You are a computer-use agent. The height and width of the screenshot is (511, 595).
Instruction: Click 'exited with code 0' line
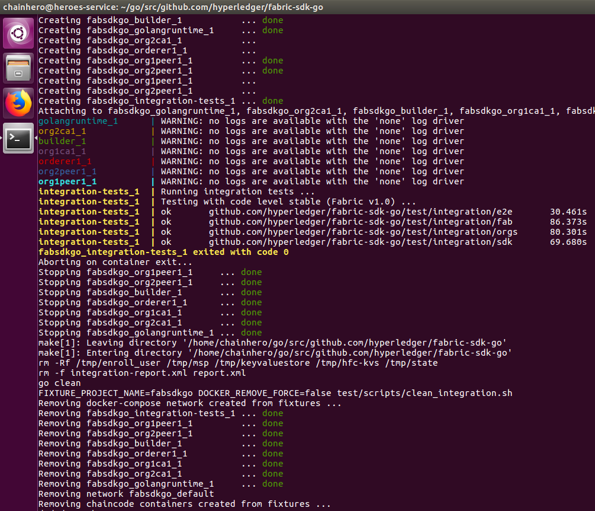click(x=163, y=252)
